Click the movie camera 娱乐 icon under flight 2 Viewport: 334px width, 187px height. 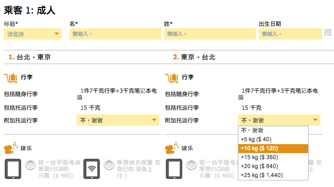172,148
